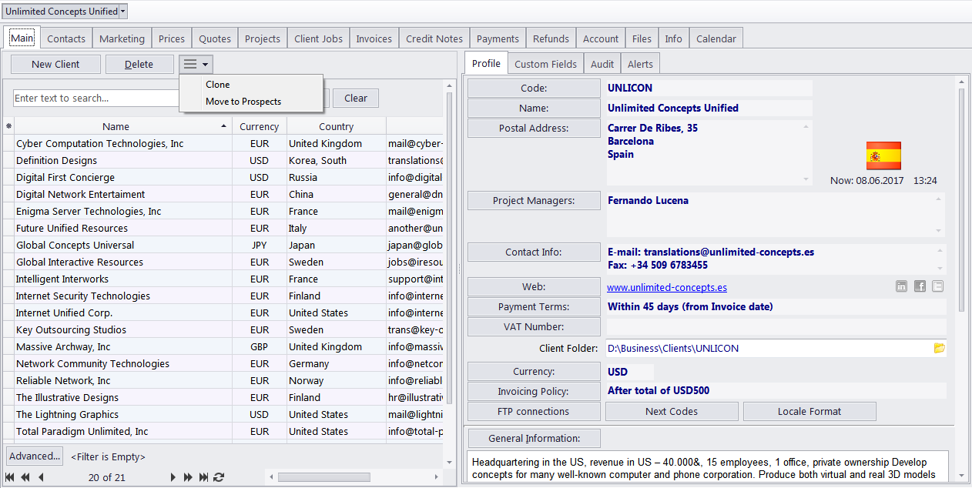Open the Custom Fields tab
The width and height of the screenshot is (972, 488).
545,64
